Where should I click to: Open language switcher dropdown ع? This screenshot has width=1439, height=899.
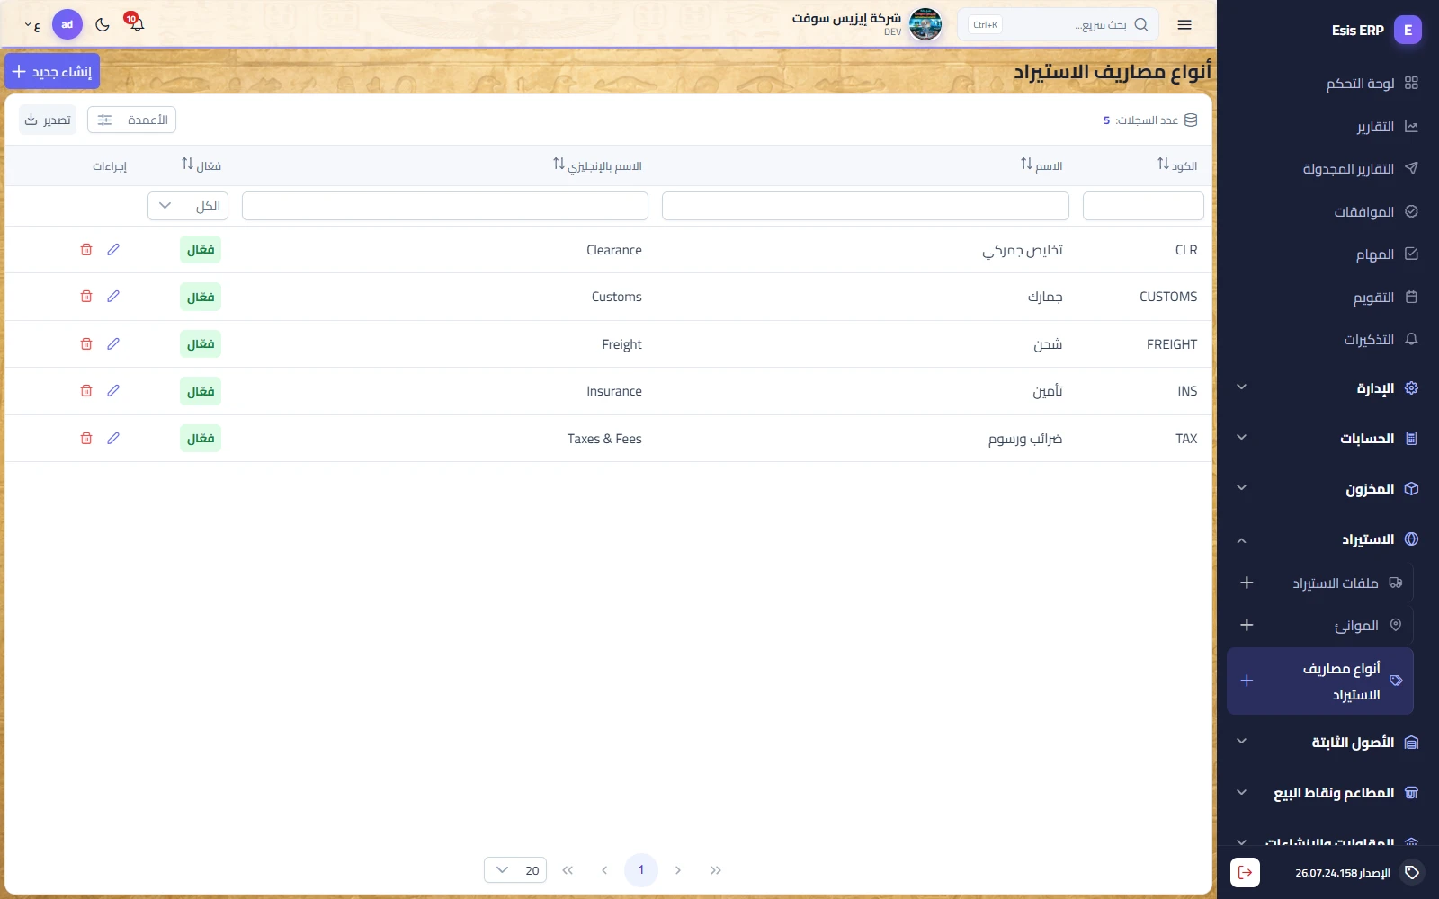(x=32, y=26)
